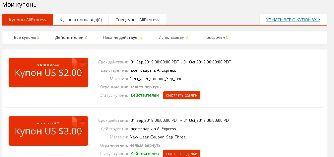334x157 pixels.
Task: Click the Магазин label of the $3.00 coupon
Action: pyautogui.click(x=119, y=137)
